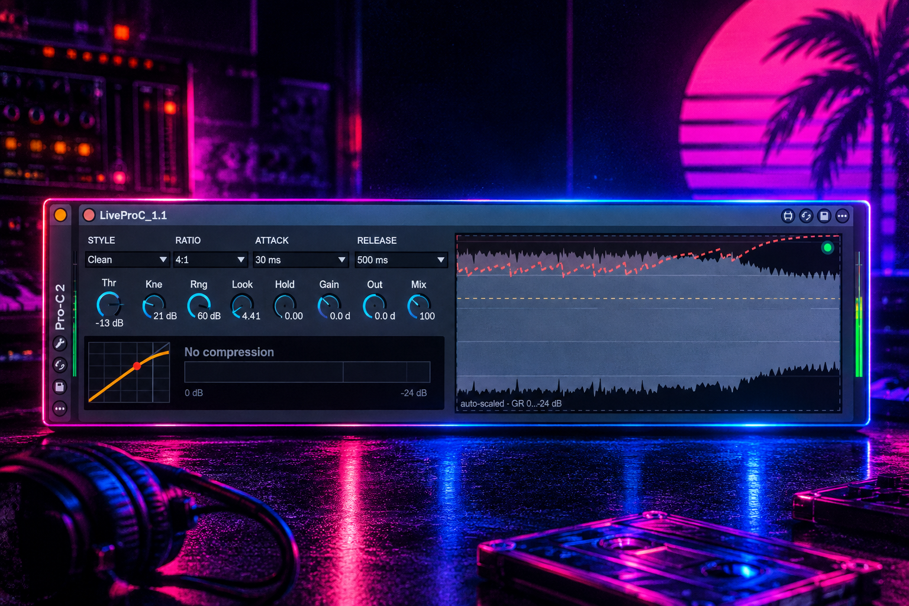Click the vertical Pro-C 2 label
This screenshot has height=606, width=909.
click(x=60, y=307)
